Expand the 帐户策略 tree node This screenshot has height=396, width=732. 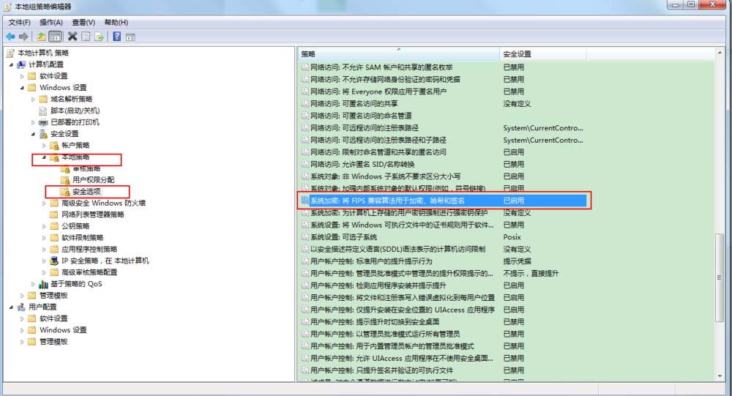43,146
